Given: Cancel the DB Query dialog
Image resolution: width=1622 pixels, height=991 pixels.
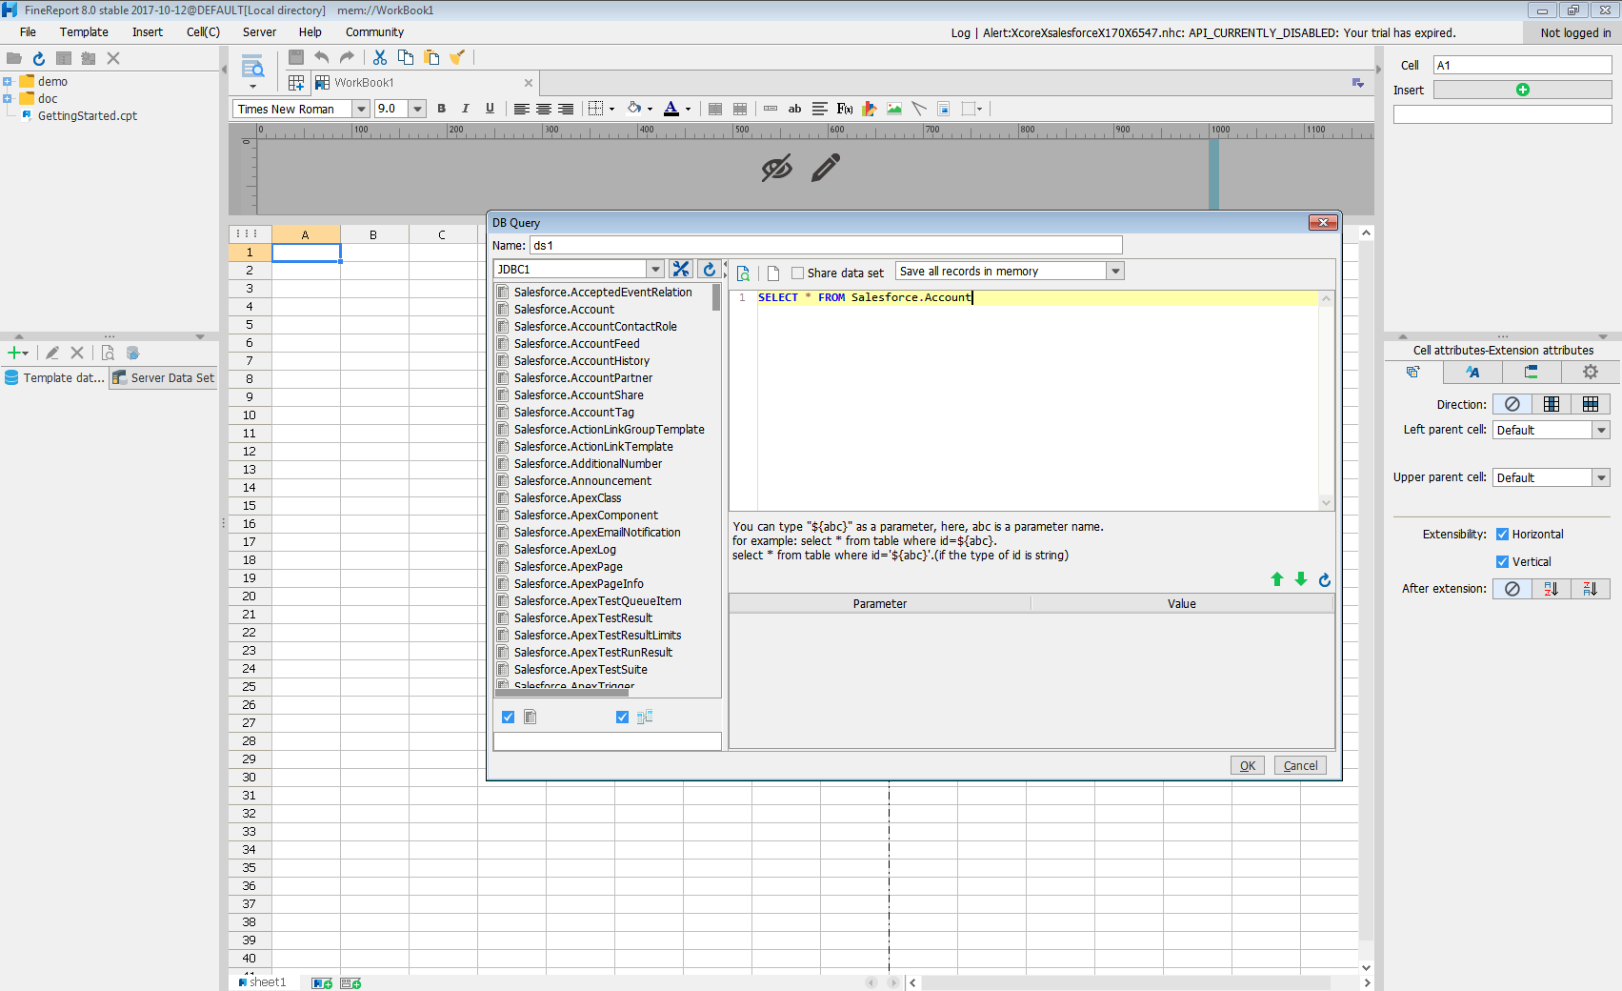Looking at the screenshot, I should tap(1300, 765).
